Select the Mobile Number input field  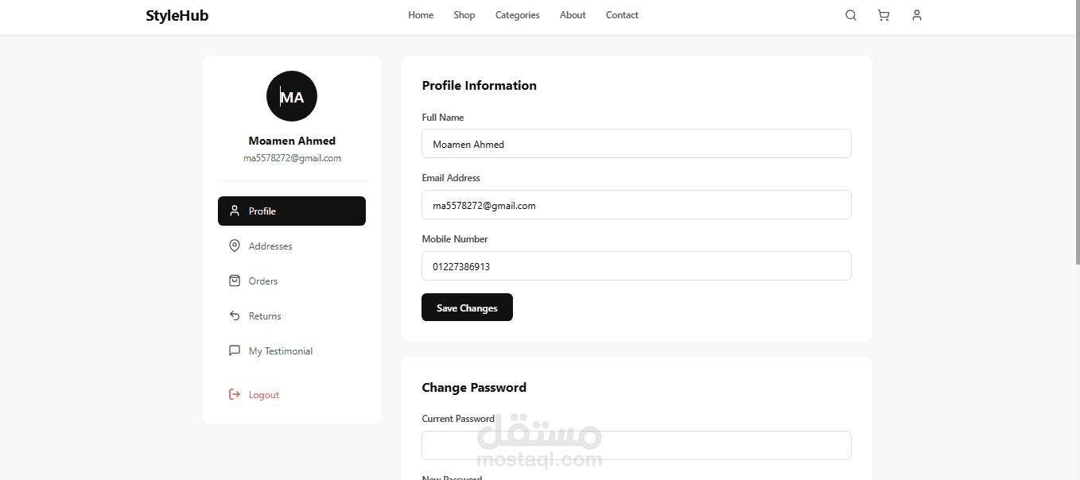click(636, 266)
